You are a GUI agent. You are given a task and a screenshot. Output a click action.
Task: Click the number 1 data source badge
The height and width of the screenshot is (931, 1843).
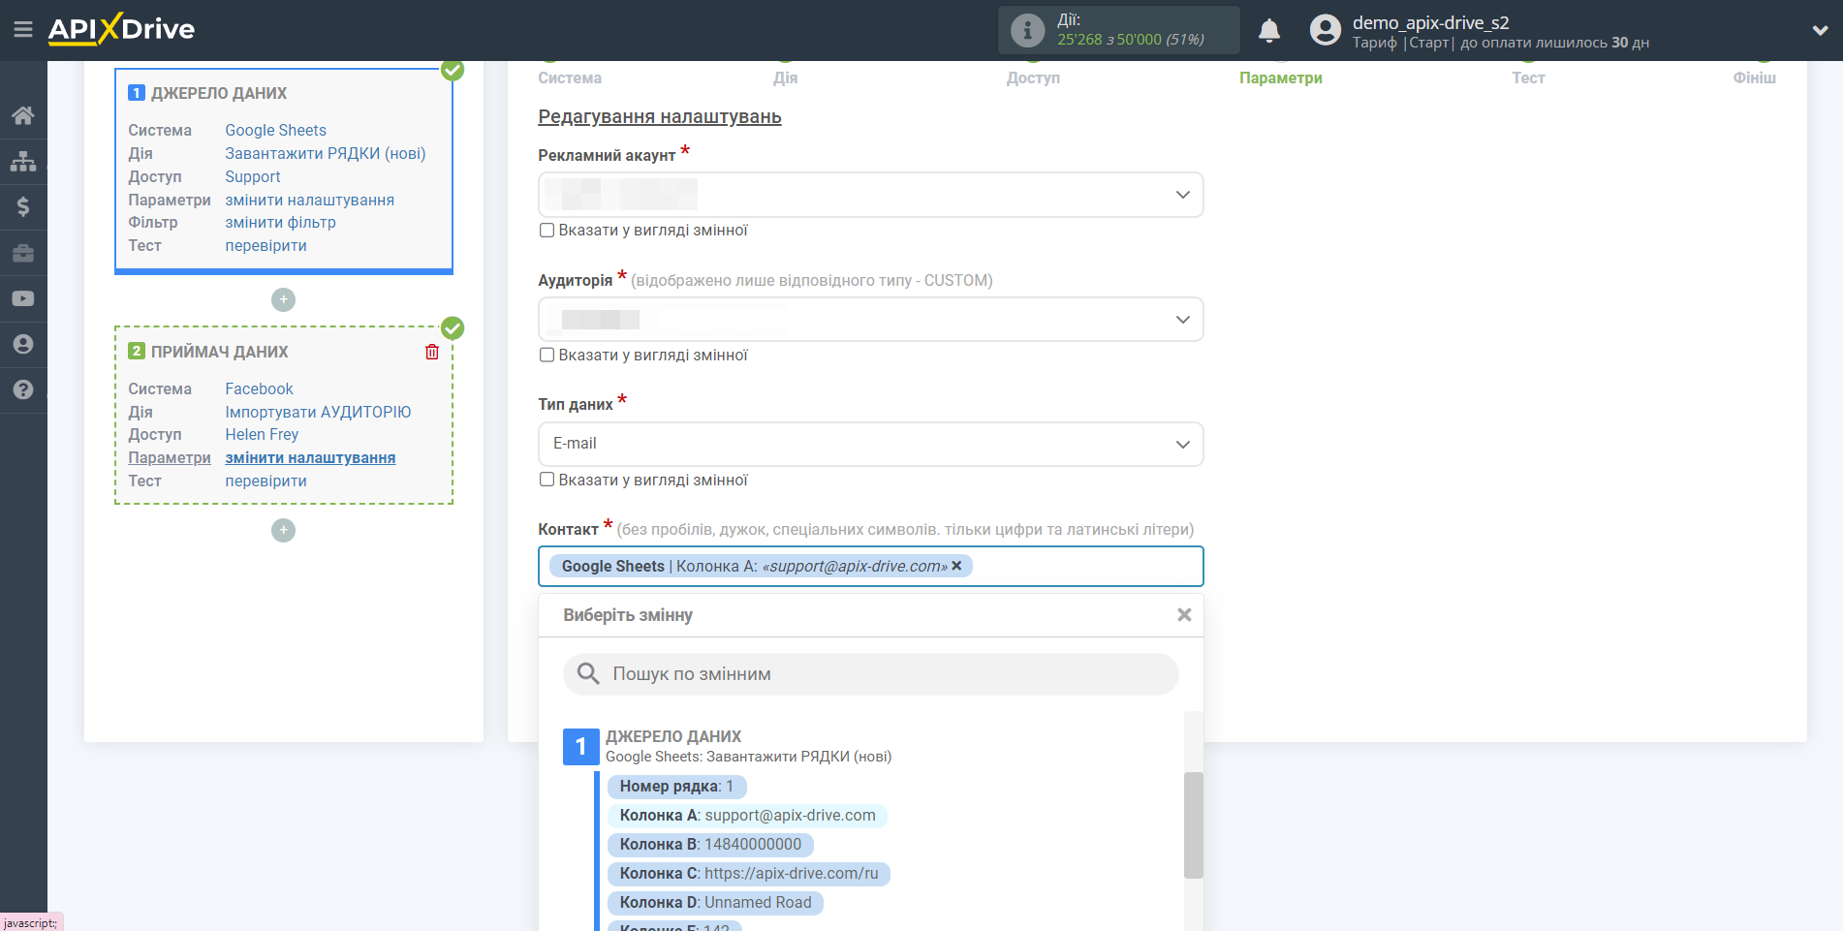click(x=581, y=747)
